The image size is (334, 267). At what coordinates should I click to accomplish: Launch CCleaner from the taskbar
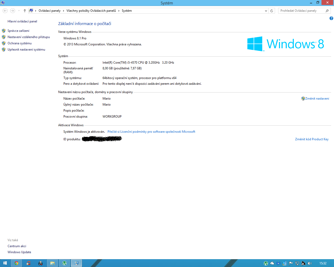(x=28, y=263)
